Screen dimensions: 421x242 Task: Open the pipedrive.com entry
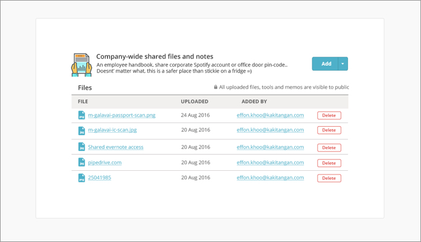(104, 162)
